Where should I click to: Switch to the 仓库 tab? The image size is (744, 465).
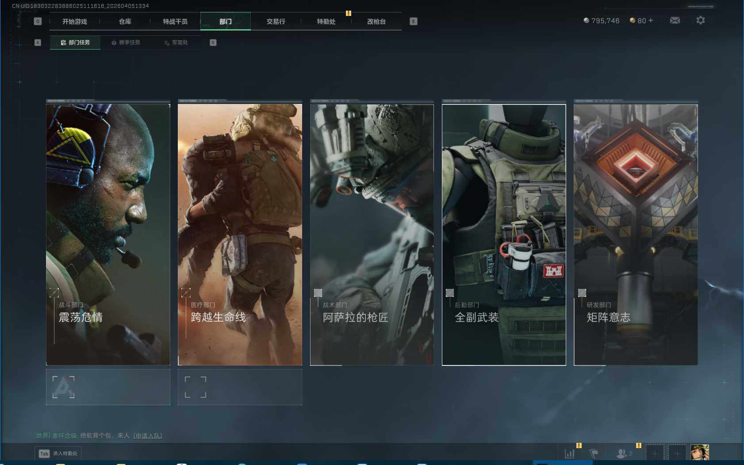pos(125,21)
